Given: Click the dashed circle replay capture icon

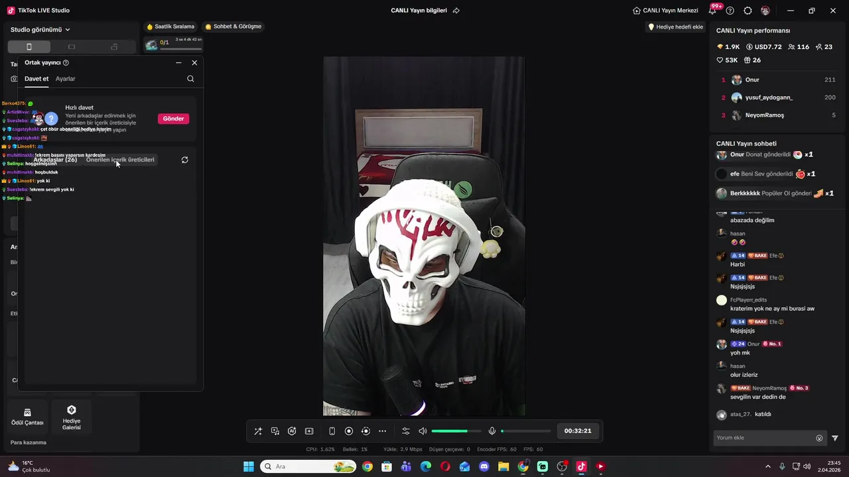Looking at the screenshot, I should click(x=365, y=431).
